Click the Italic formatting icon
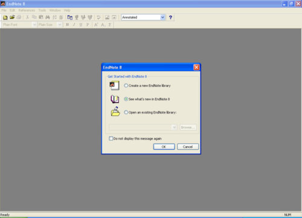The width and height of the screenshot is (302, 218). [74, 25]
